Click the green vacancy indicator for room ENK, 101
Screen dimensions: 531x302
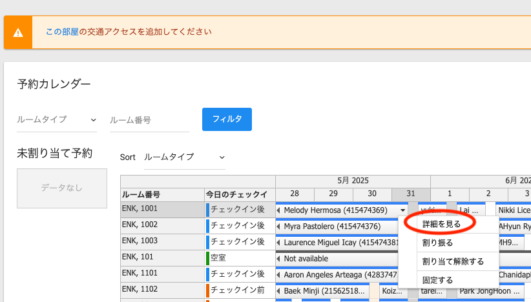coord(207,258)
